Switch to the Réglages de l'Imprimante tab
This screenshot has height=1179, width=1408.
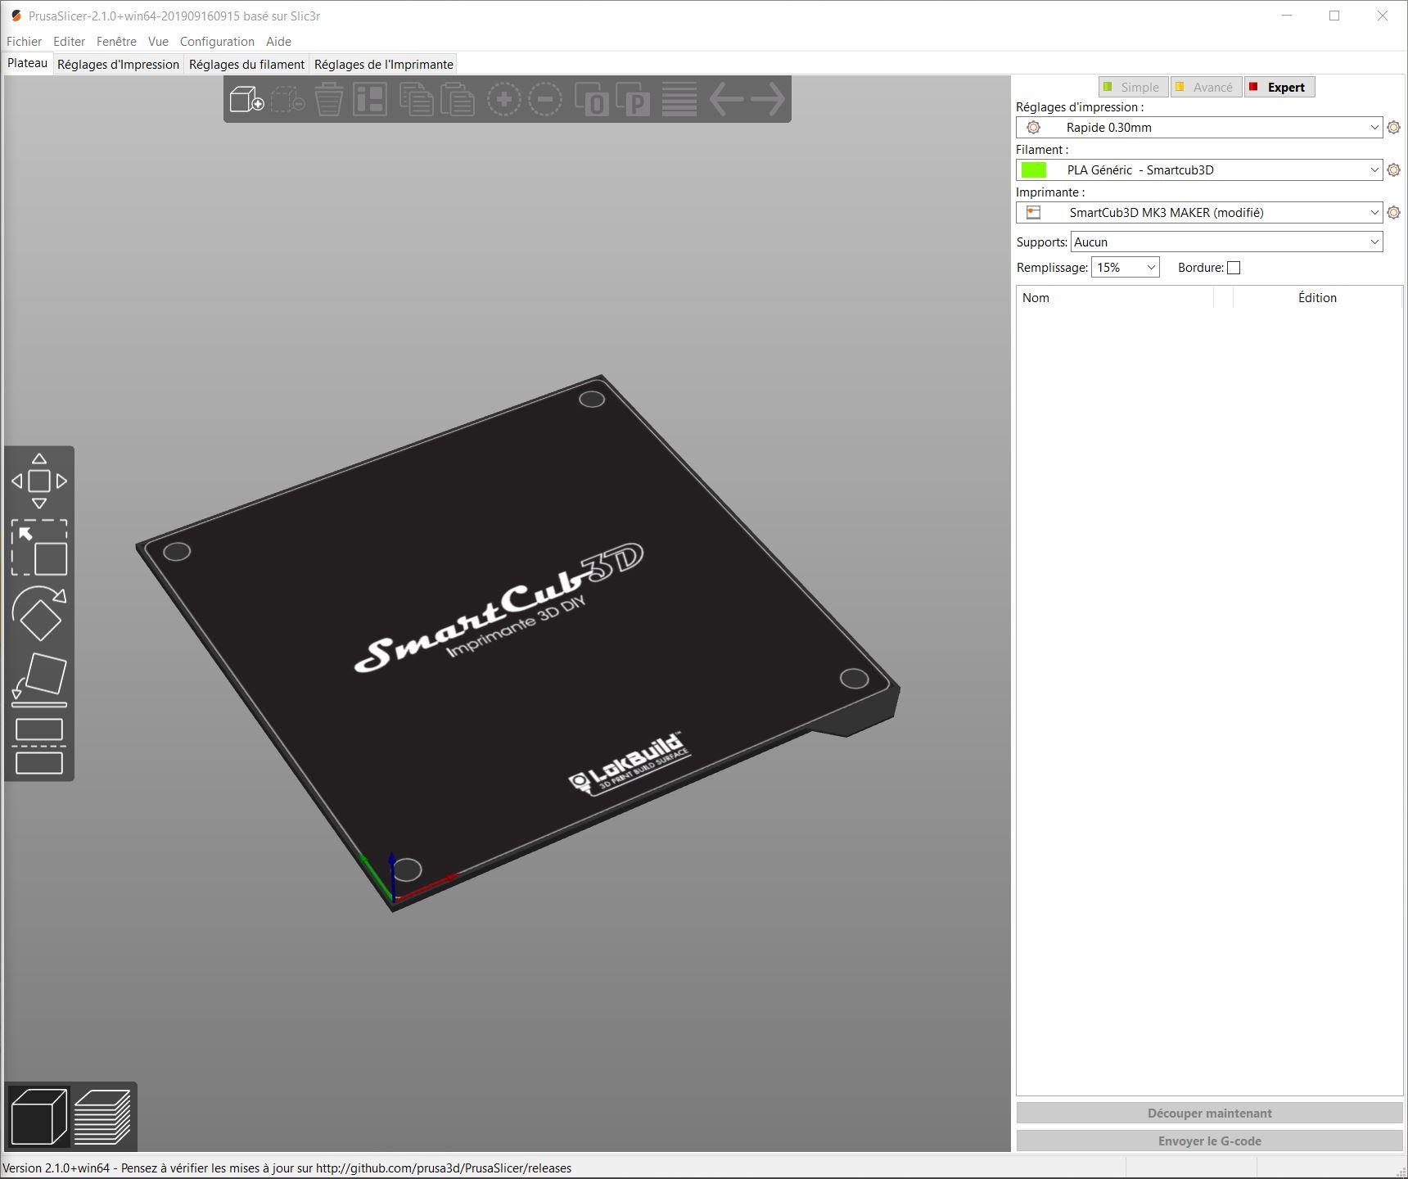[x=383, y=64]
